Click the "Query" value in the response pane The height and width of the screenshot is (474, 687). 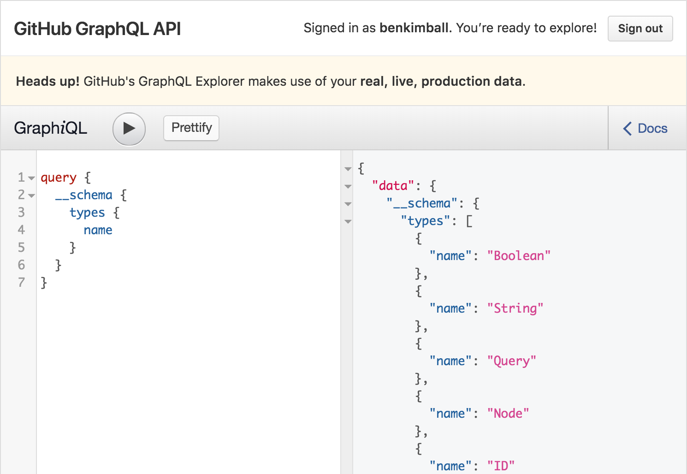pyautogui.click(x=512, y=361)
